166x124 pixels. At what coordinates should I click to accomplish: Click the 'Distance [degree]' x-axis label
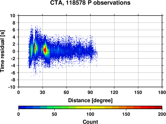click(x=90, y=101)
